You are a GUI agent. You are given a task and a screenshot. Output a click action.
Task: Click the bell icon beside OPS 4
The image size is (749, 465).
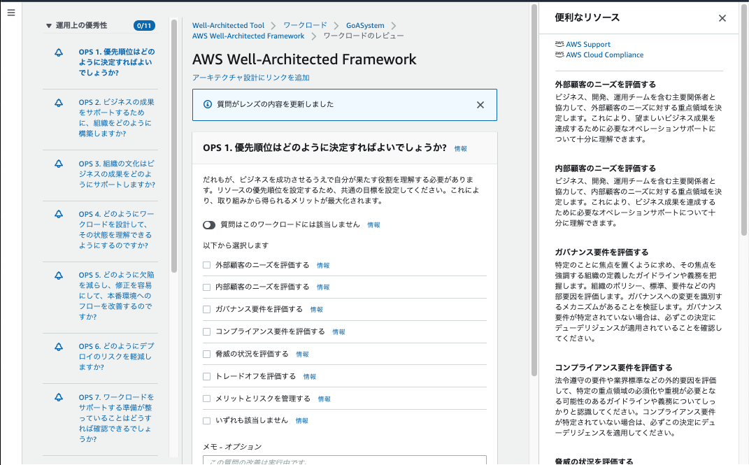click(x=58, y=215)
